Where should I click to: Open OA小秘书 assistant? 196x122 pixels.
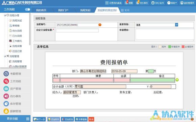(x=157, y=3)
